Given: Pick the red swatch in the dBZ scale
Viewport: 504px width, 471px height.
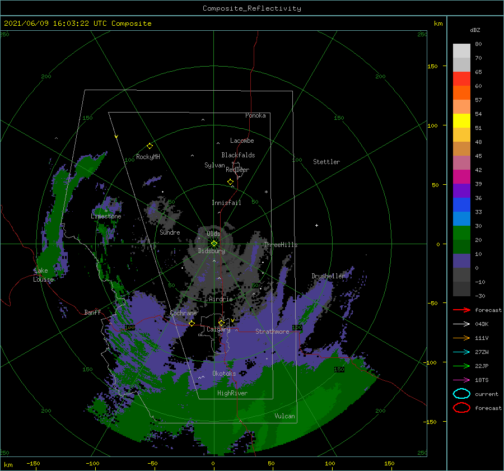Looking at the screenshot, I should [x=461, y=79].
